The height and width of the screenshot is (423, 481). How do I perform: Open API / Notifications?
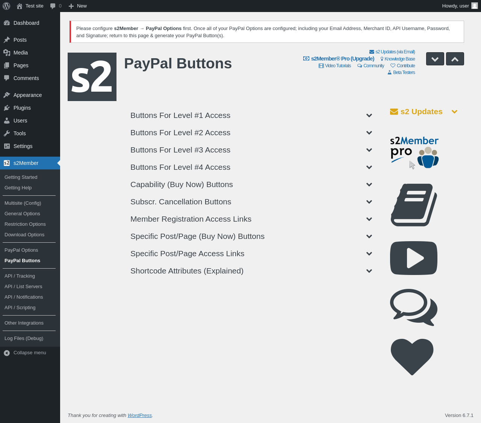(x=30, y=297)
